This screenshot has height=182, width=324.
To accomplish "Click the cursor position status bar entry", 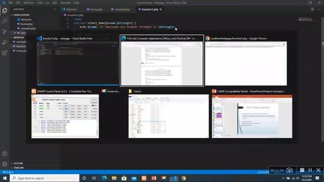I will point(263,172).
